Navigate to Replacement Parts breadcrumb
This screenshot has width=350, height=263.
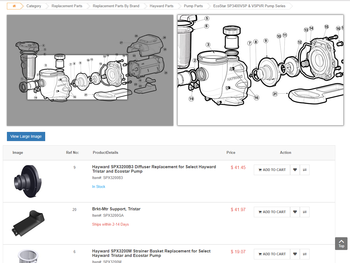point(67,6)
